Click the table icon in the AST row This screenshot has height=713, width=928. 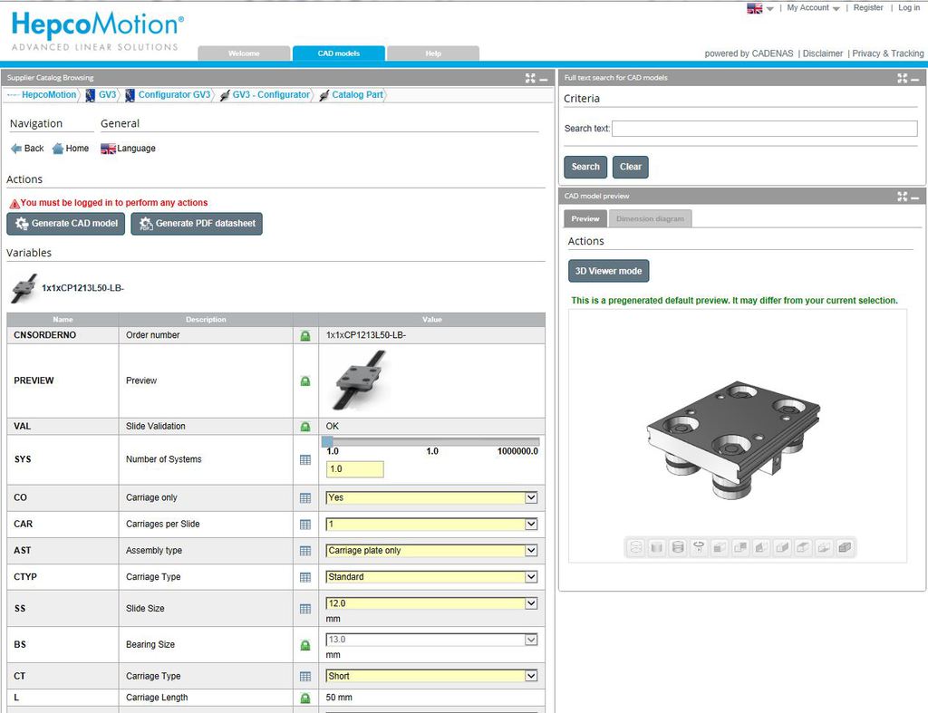pyautogui.click(x=305, y=551)
